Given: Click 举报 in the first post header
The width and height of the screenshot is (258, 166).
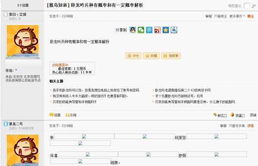Looking at the screenshot, I should point(209,16).
